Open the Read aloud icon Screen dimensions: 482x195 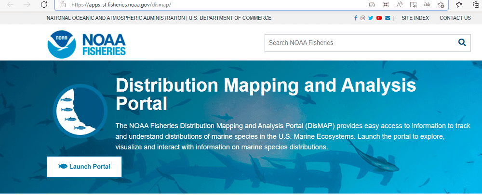[400, 5]
